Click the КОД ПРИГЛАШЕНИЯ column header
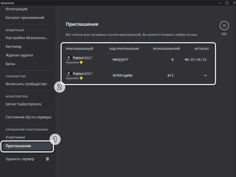236x177 pixels. click(x=124, y=49)
